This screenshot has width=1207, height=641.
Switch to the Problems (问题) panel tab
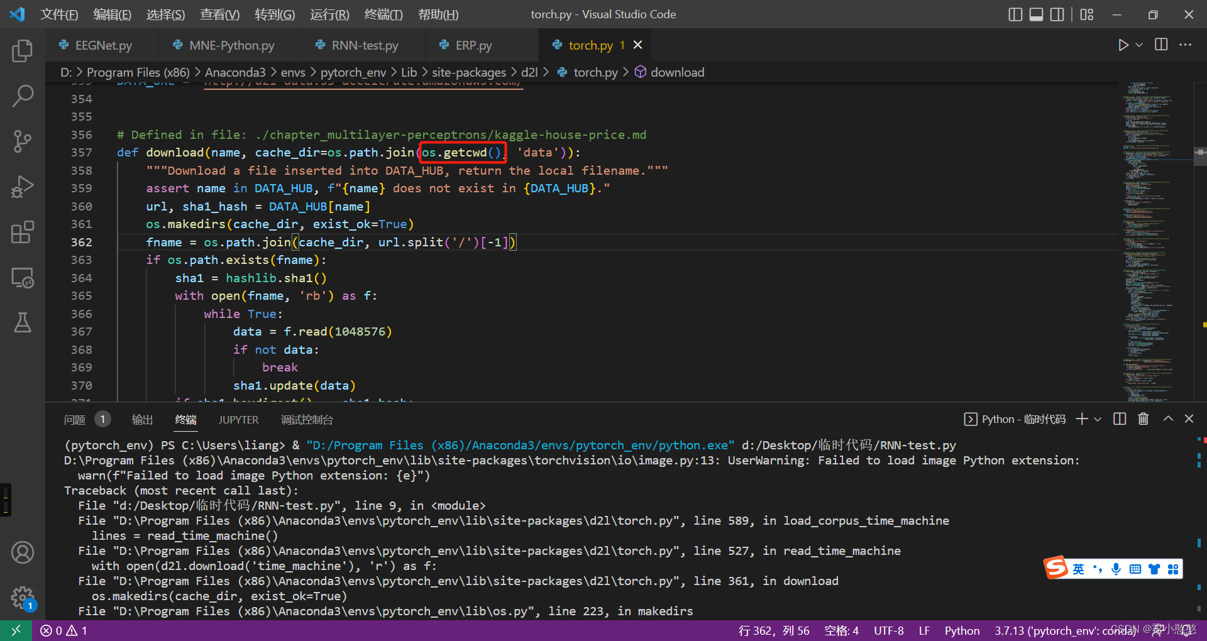click(x=87, y=419)
